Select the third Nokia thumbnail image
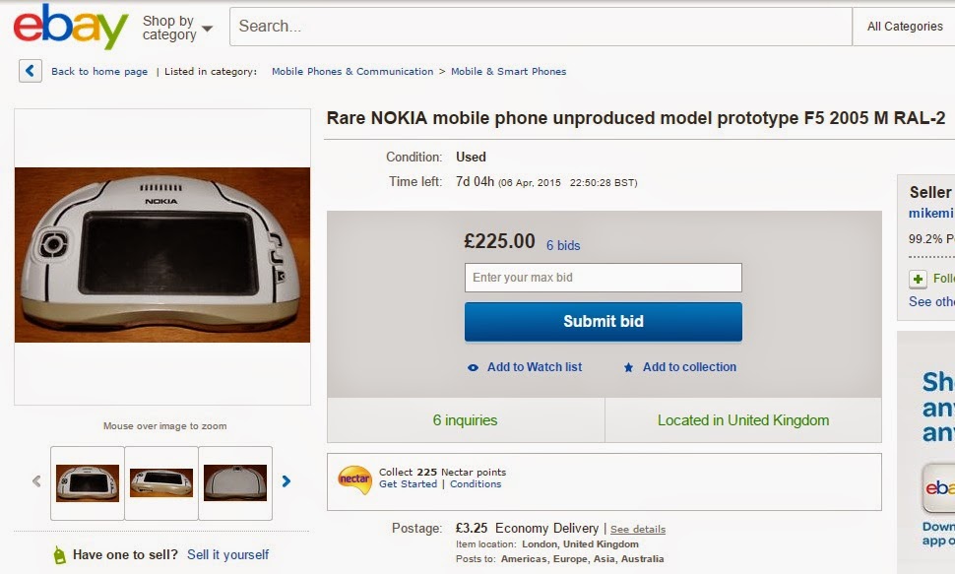 click(x=235, y=482)
